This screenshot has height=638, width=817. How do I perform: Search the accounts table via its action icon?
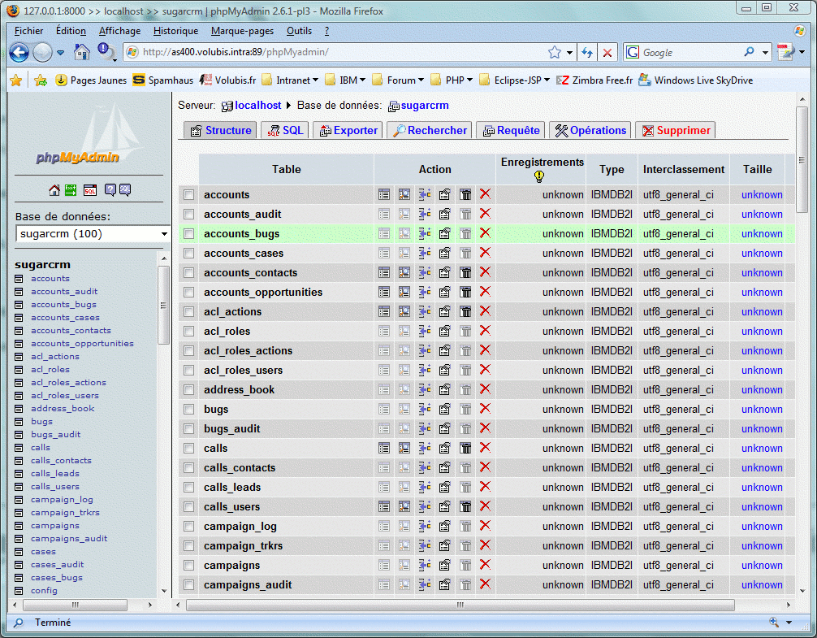click(404, 194)
